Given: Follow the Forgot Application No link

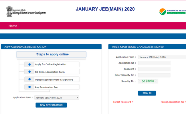Looking at the screenshot, I should point(173,102).
